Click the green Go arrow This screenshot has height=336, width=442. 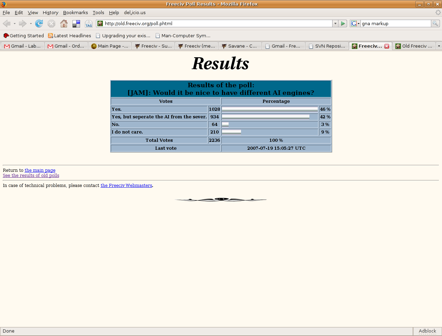click(x=343, y=23)
